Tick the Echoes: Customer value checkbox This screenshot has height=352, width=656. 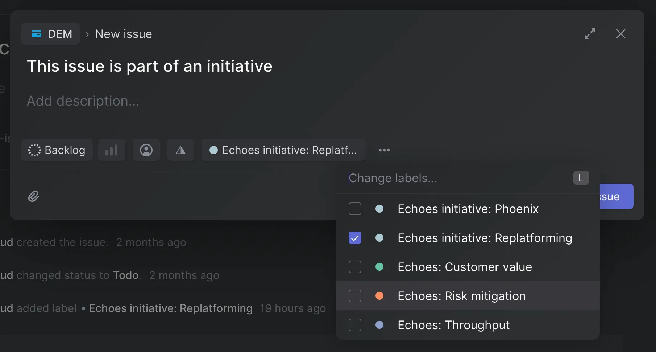[x=355, y=267]
